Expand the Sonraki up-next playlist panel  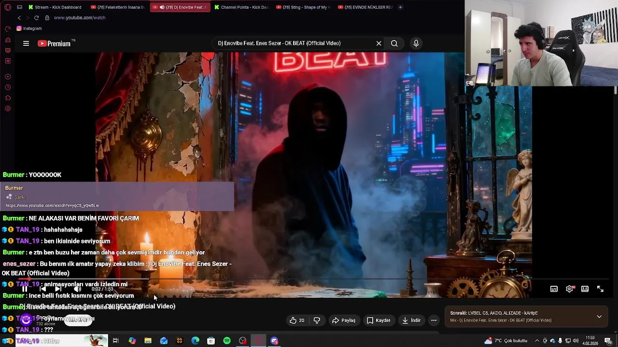click(x=599, y=317)
